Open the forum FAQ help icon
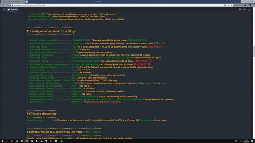The image size is (255, 143). pyautogui.click(x=240, y=10)
